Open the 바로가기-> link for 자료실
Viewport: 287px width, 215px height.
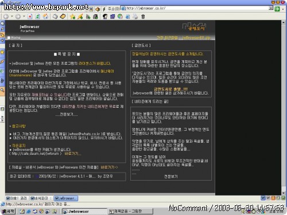point(109,167)
